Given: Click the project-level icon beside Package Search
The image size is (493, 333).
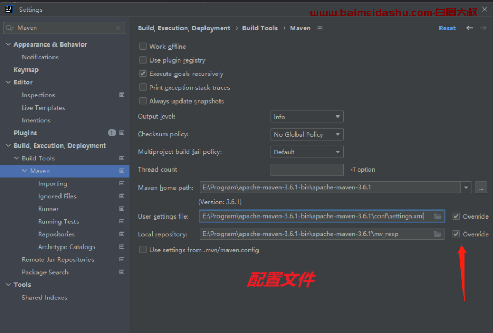Looking at the screenshot, I should coord(122,272).
